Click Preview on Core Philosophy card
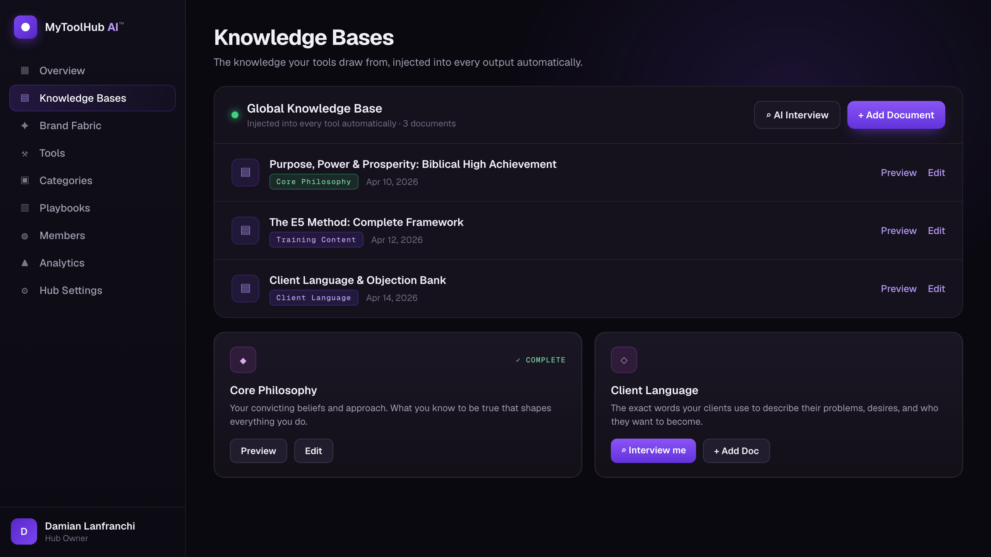This screenshot has height=557, width=991. [259, 451]
